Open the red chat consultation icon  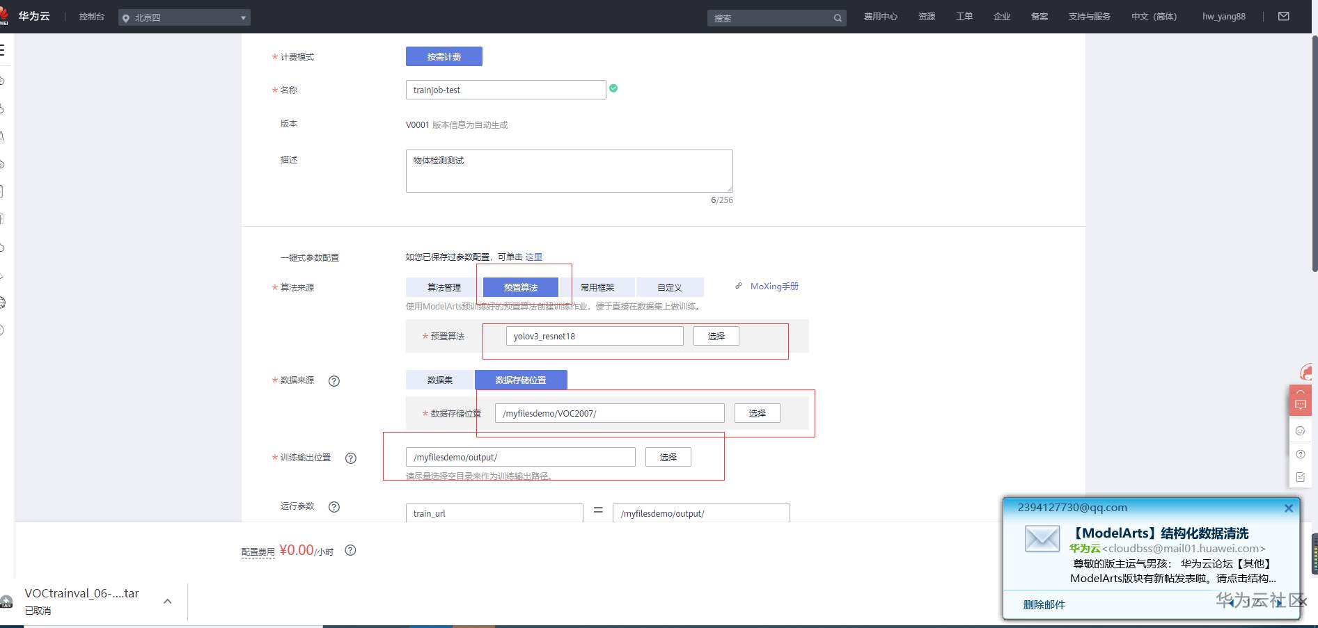[1301, 401]
